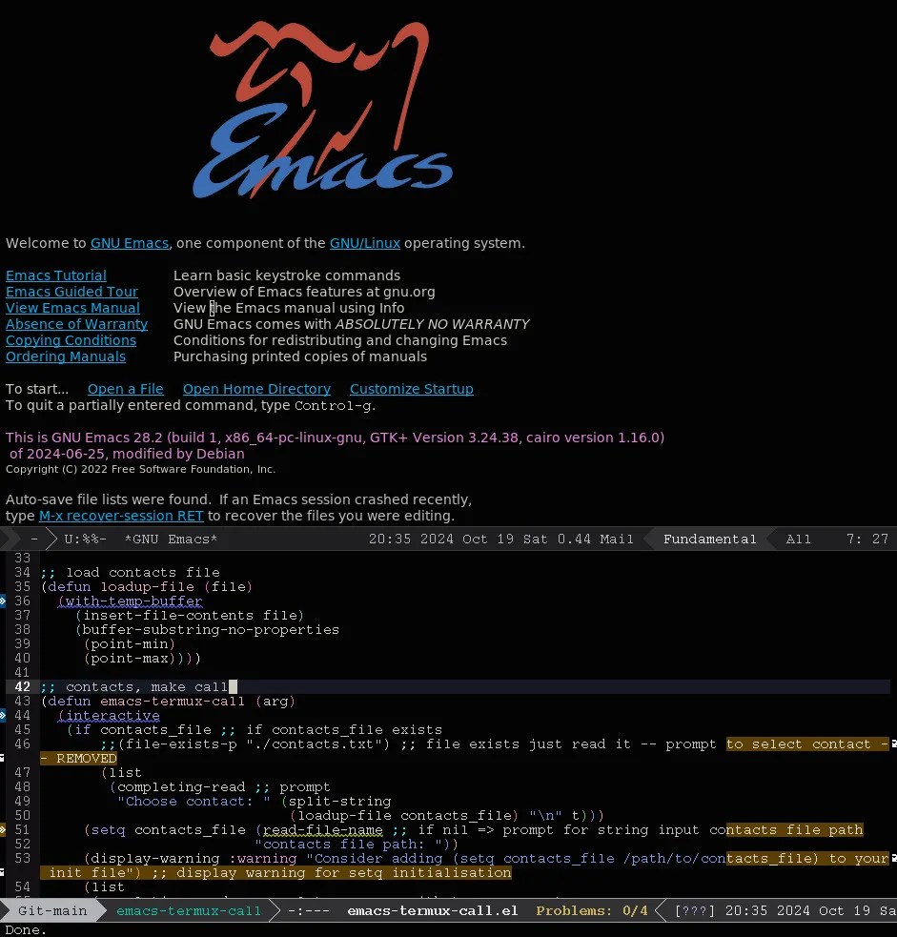897x937 pixels.
Task: Click the Open a File link
Action: 126,389
